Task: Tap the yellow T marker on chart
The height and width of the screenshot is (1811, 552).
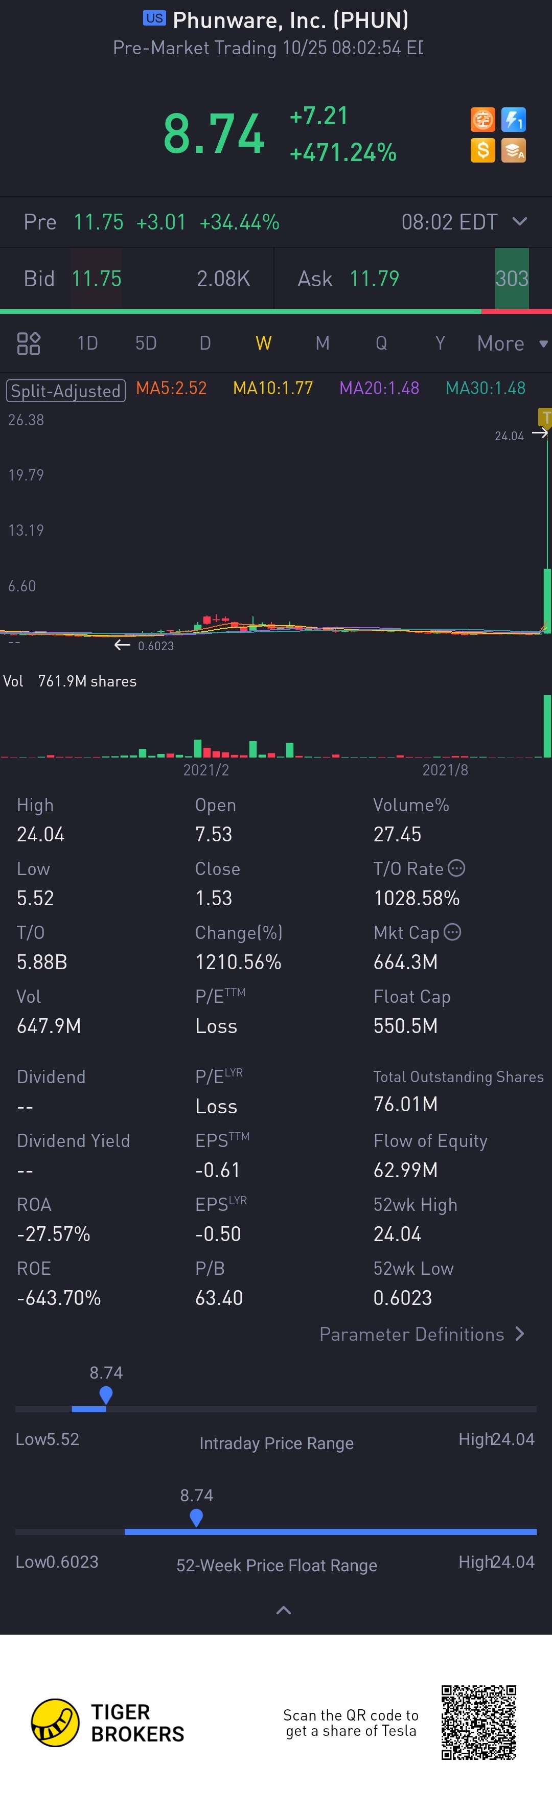Action: (545, 417)
